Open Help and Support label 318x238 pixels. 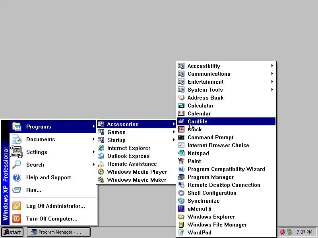click(x=48, y=177)
